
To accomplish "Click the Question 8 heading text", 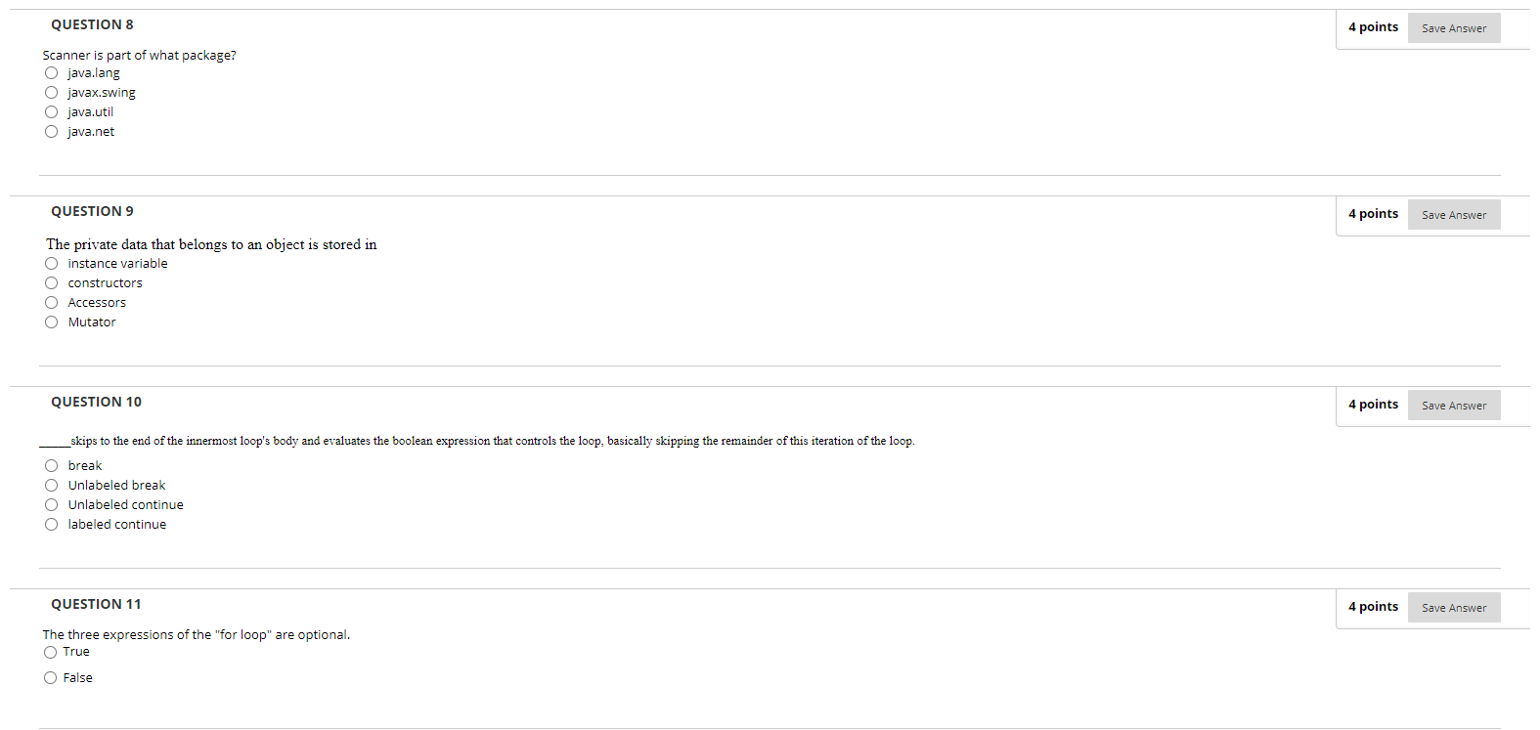I will [x=92, y=24].
